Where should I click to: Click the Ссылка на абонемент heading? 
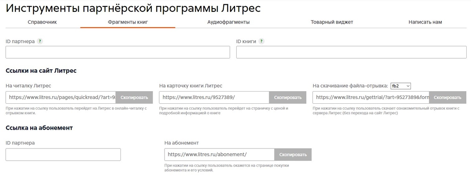tap(39, 128)
